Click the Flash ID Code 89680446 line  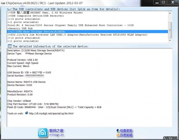[x=54, y=107]
